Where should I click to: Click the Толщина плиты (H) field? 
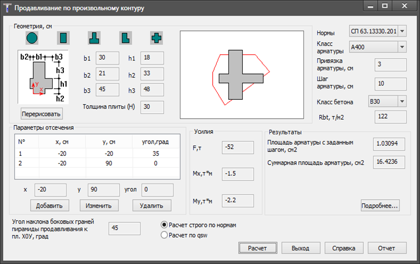152,107
